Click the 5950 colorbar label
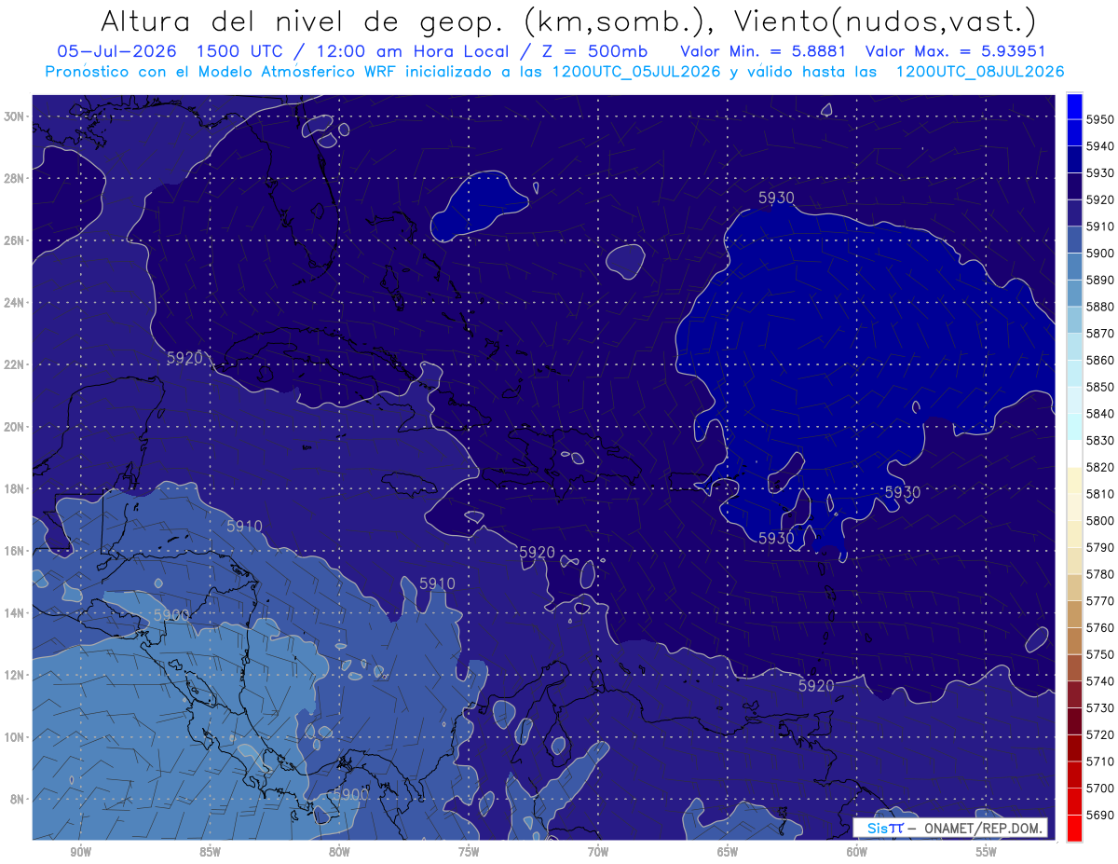1118x864 pixels. pos(1100,119)
